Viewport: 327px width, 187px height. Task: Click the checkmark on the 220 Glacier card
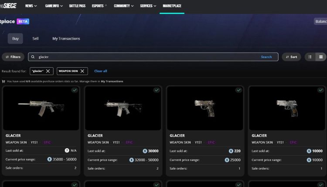pos(238,90)
